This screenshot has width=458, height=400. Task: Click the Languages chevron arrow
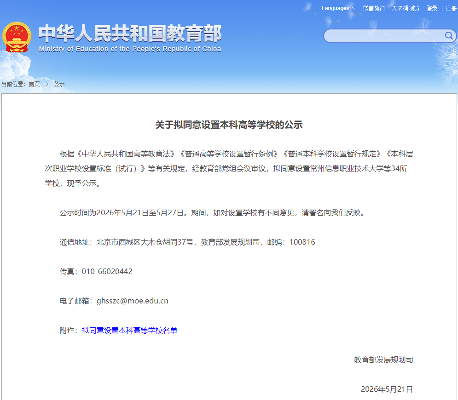354,8
